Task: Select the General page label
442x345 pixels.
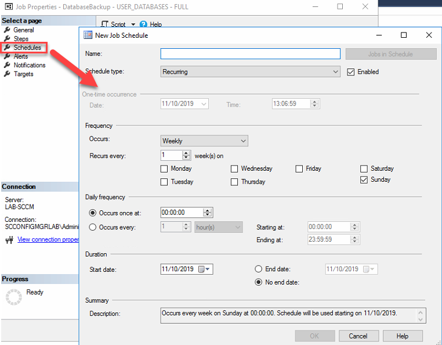Action: click(x=24, y=30)
